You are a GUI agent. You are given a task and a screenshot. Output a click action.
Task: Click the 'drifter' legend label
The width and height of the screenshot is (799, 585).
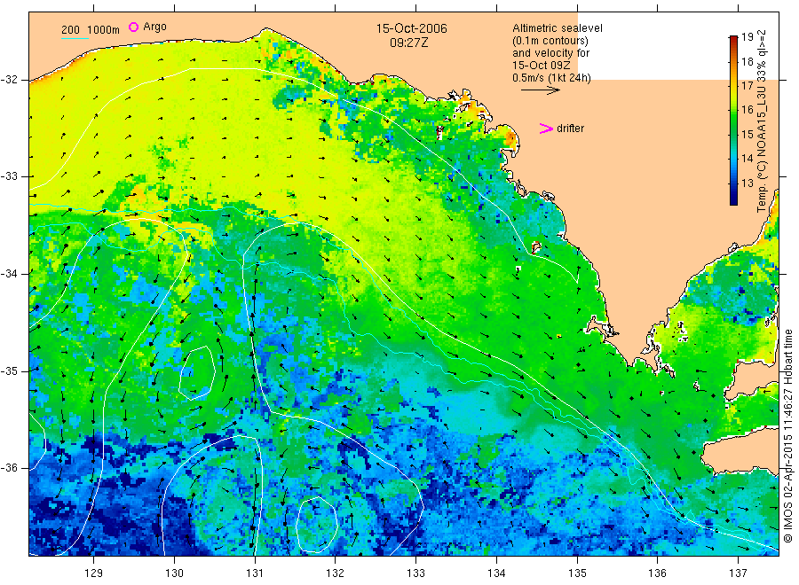point(570,129)
